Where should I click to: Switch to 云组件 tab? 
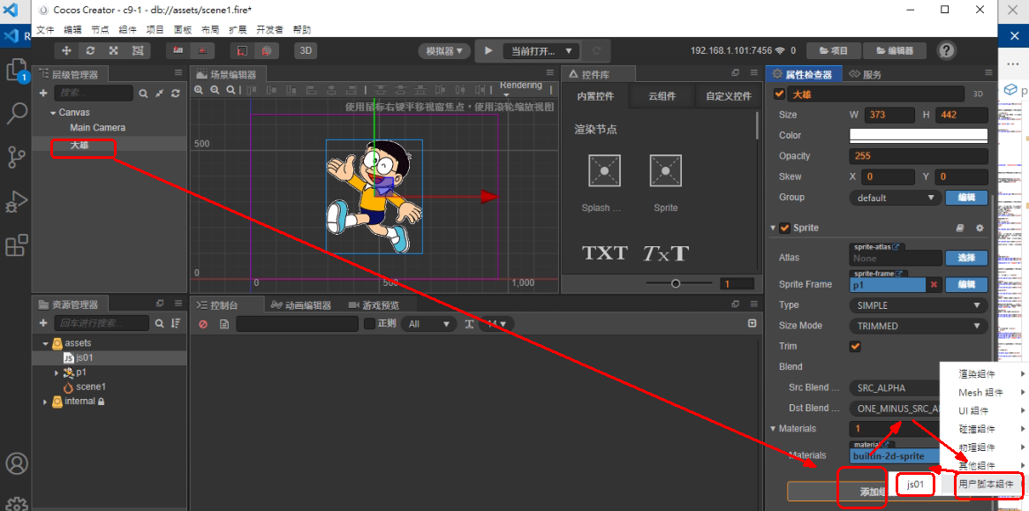662,96
